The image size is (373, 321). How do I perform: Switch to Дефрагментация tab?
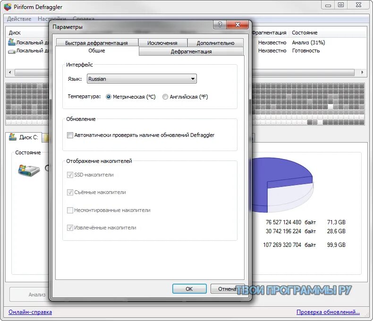click(x=191, y=51)
